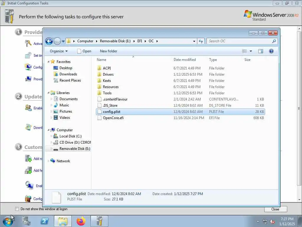Collapse the Computer tree node
This screenshot has width=302, height=227.
click(48, 130)
